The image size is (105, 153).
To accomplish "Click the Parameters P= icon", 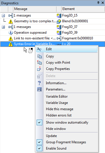I will 39,89.
